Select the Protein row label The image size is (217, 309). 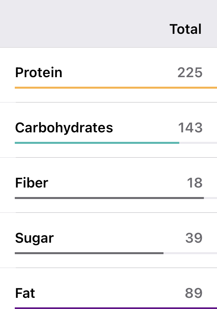[x=39, y=72]
